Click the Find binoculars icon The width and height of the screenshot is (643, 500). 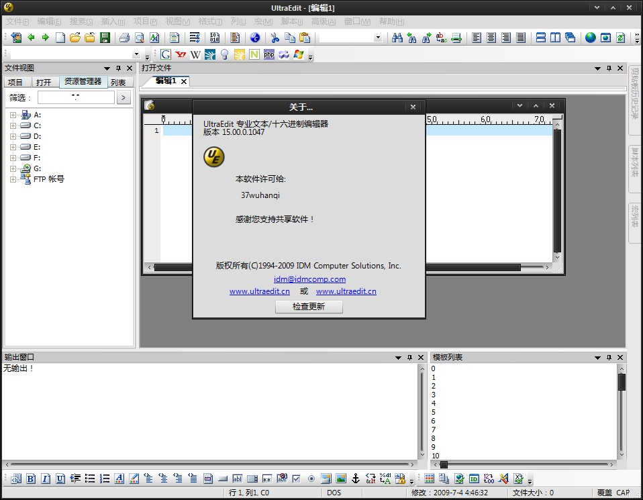397,38
